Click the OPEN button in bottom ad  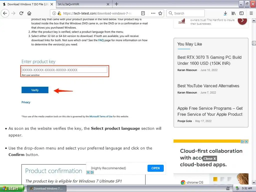tap(155, 168)
